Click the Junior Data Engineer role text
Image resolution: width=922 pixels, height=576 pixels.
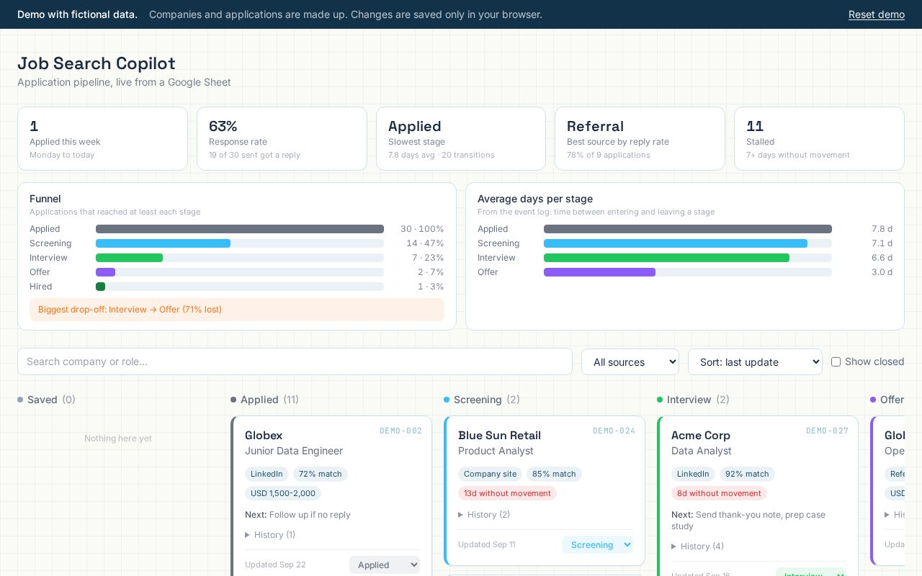click(294, 451)
